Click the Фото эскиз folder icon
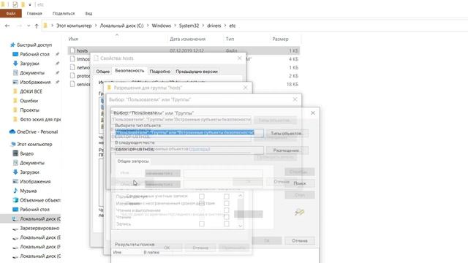468x263 pixels. tap(15, 119)
